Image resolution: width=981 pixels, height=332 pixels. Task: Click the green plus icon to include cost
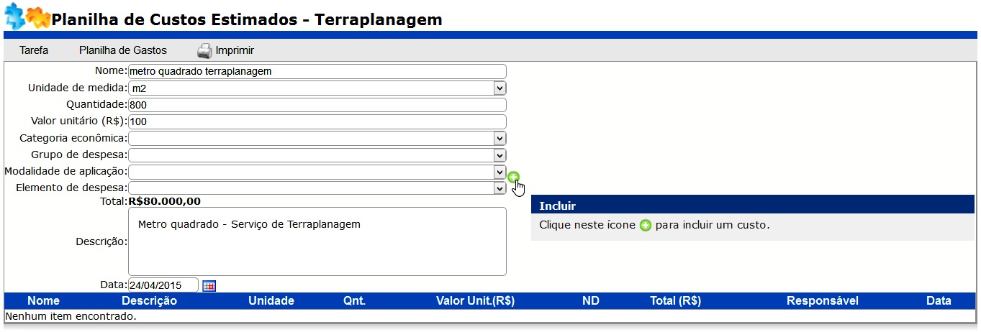(x=513, y=177)
